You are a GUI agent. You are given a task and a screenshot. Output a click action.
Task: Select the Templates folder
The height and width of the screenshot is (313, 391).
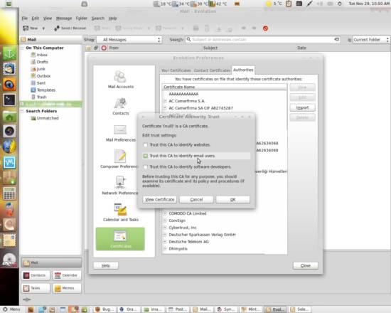point(46,90)
